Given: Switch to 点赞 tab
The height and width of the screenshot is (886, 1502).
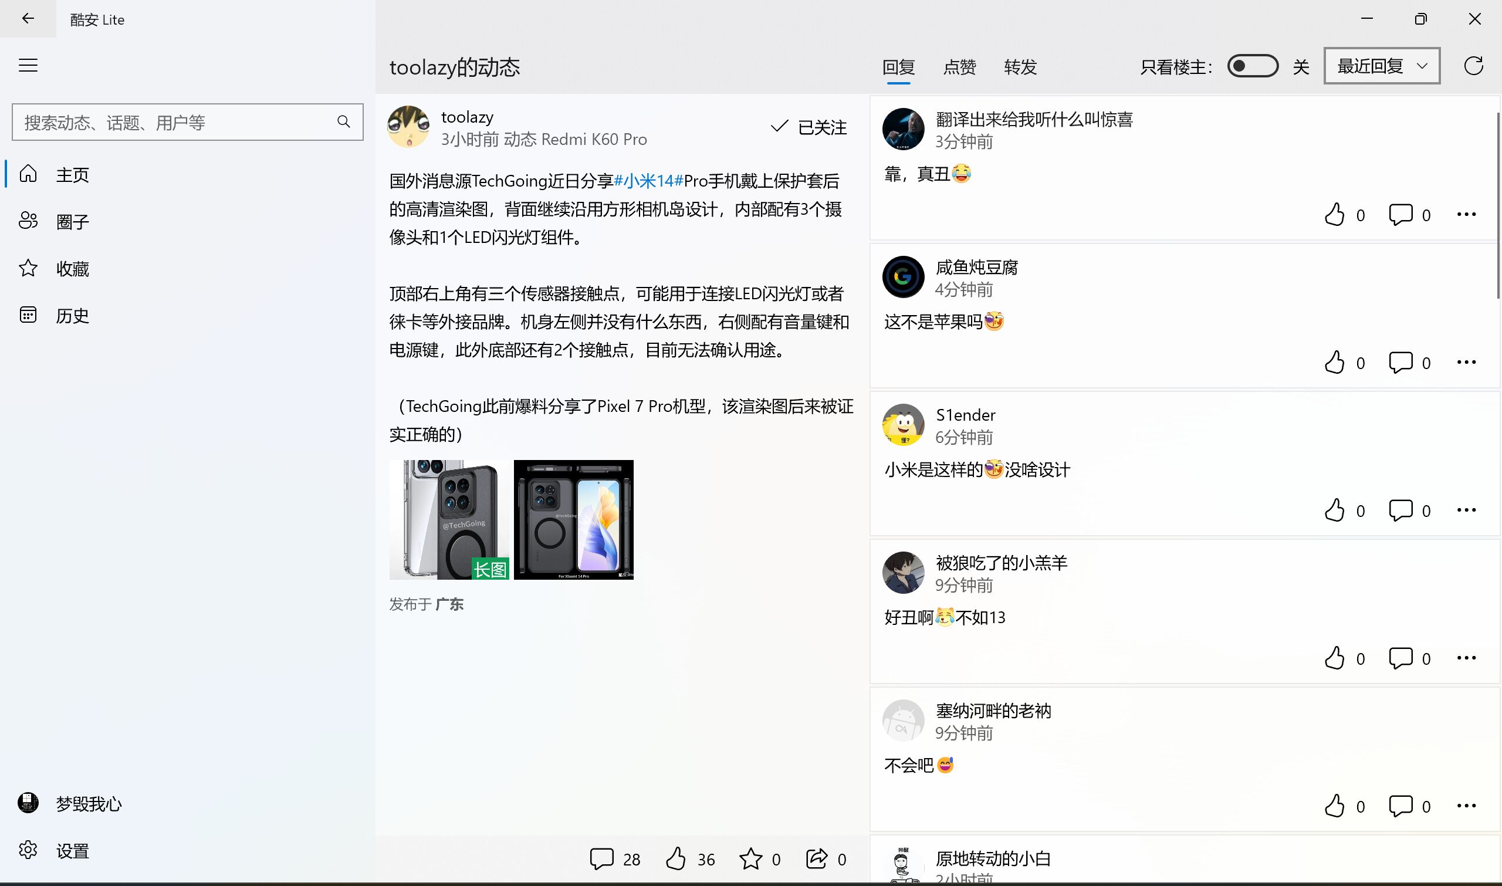Looking at the screenshot, I should click(959, 67).
